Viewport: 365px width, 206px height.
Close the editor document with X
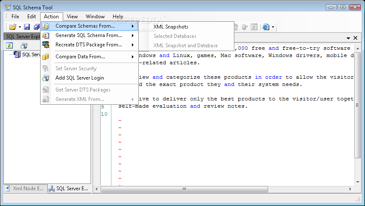pos(355,38)
